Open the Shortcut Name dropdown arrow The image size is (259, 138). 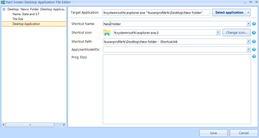click(248, 24)
